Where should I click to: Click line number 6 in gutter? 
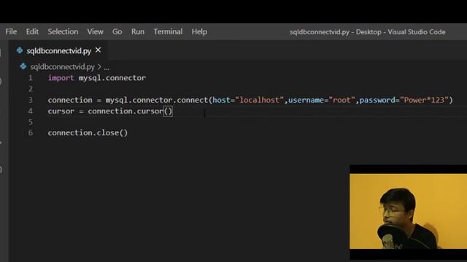point(31,132)
